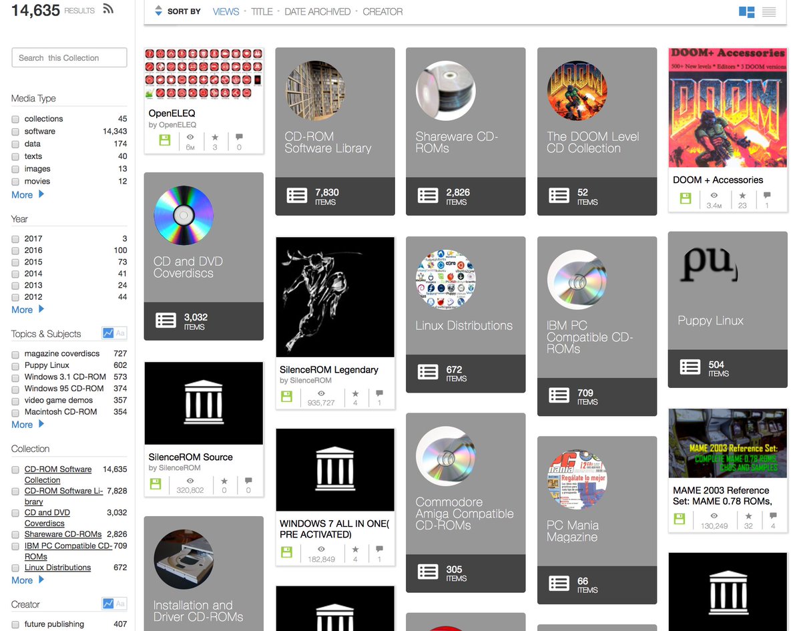Open the Installation and Driver CD-ROMs card
801x631 pixels.
point(204,574)
